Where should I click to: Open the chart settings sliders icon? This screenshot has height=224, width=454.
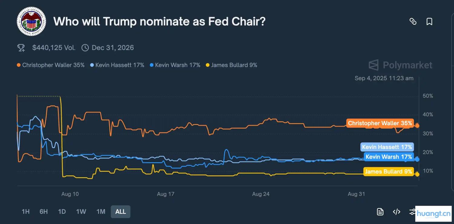click(412, 212)
